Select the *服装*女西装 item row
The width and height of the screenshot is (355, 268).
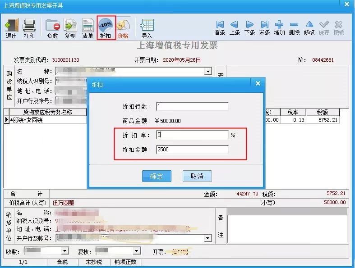(47, 120)
